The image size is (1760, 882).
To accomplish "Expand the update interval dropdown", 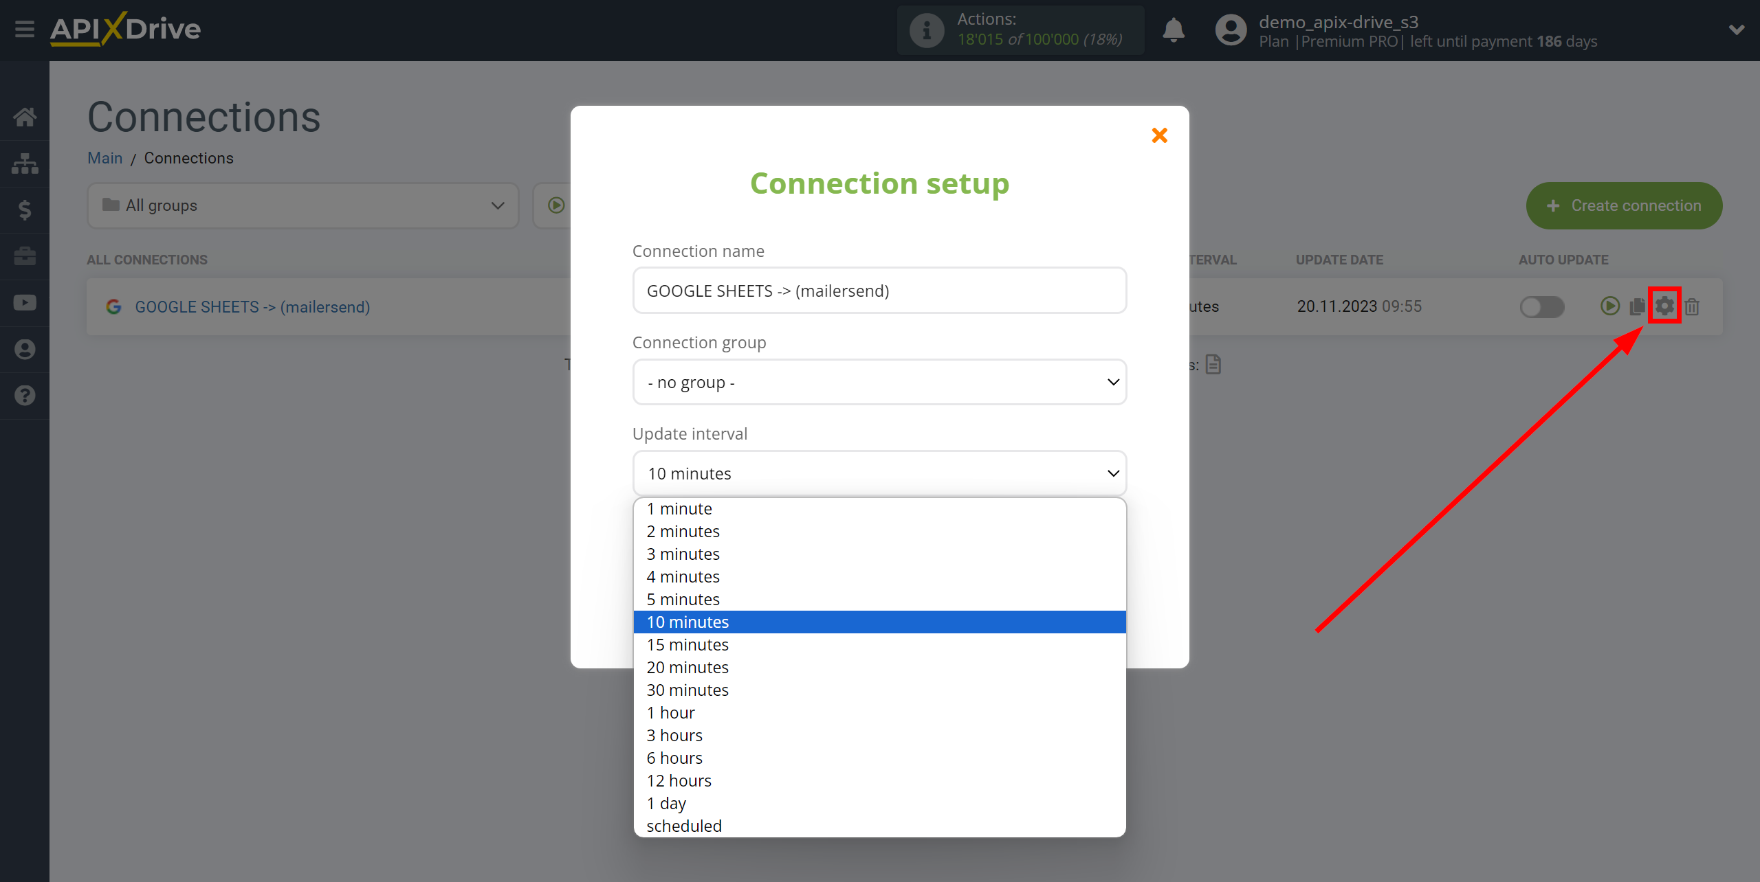I will tap(879, 473).
